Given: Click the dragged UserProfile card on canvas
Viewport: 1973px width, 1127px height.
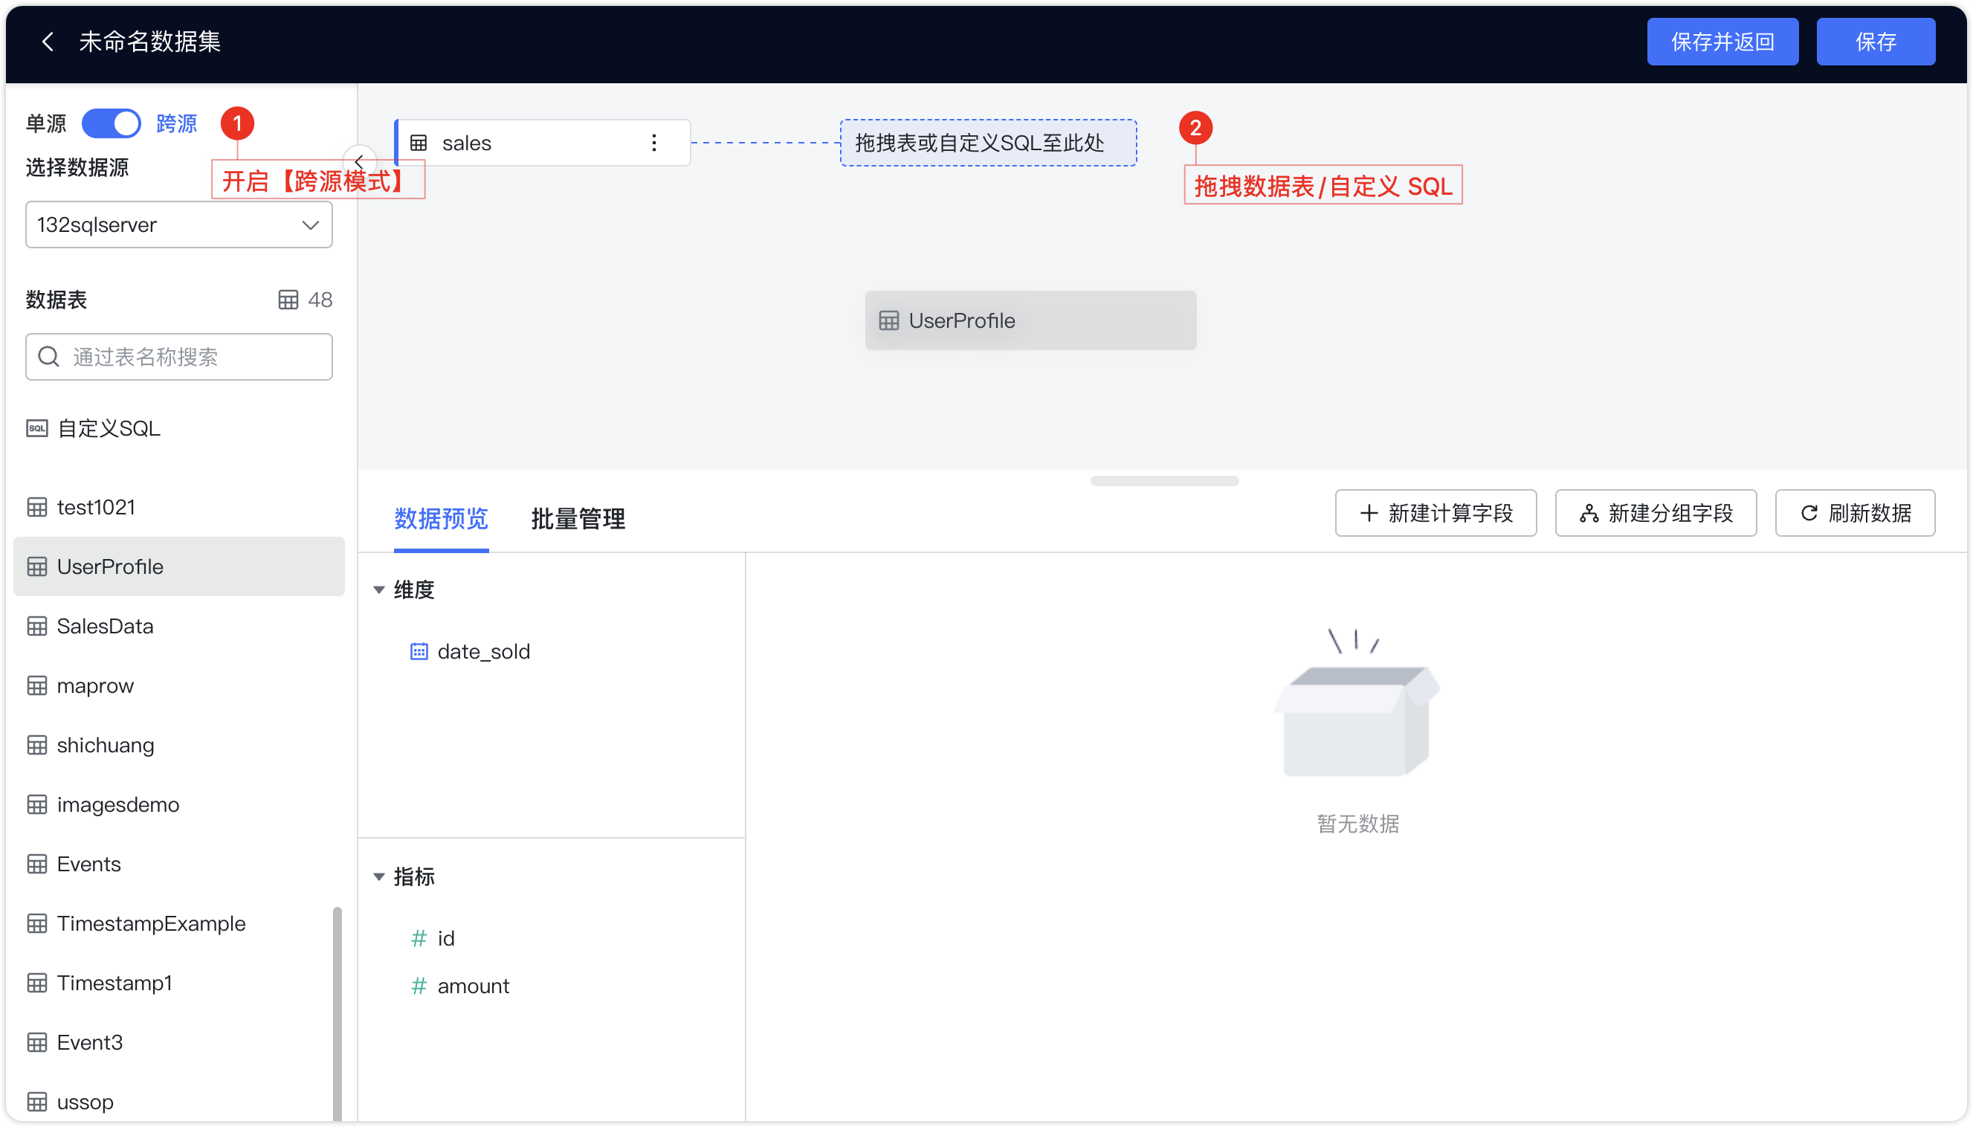Looking at the screenshot, I should coord(1031,321).
